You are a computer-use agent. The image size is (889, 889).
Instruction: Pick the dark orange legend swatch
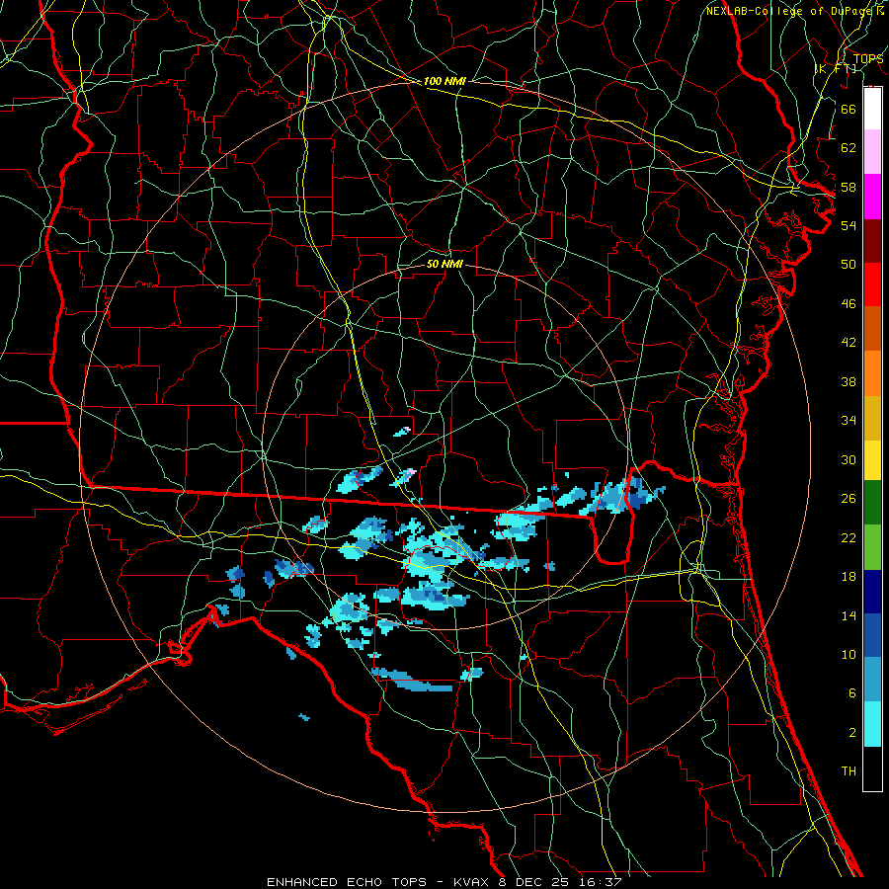tap(872, 328)
